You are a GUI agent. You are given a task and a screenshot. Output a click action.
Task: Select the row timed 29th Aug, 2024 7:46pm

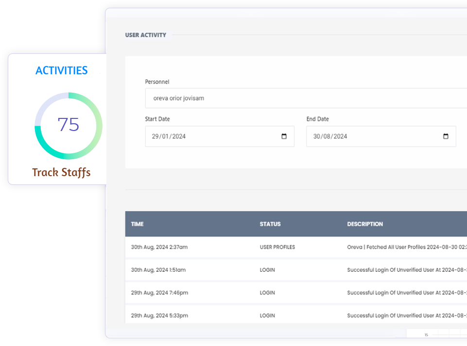click(296, 293)
